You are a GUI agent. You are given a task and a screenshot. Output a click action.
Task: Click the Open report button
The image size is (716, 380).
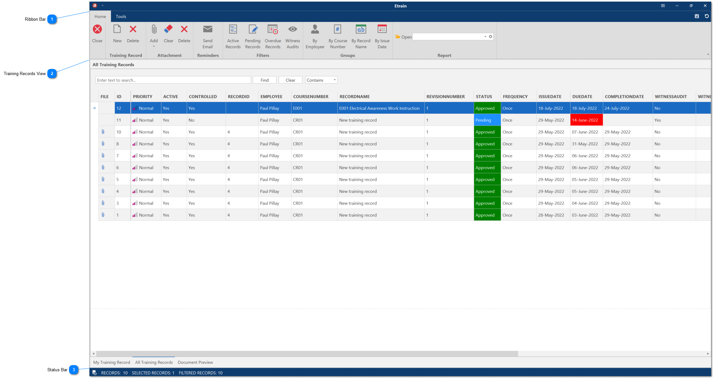click(404, 37)
